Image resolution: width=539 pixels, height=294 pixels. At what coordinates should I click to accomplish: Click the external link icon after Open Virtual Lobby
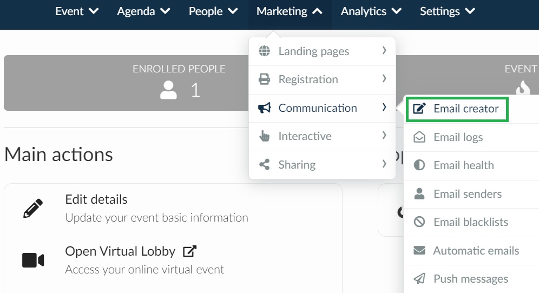point(190,251)
